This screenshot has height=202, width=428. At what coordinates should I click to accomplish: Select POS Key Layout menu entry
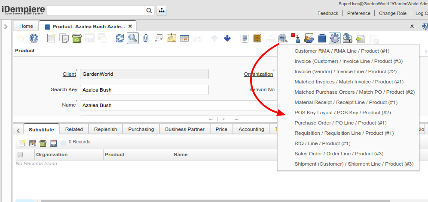pos(342,113)
